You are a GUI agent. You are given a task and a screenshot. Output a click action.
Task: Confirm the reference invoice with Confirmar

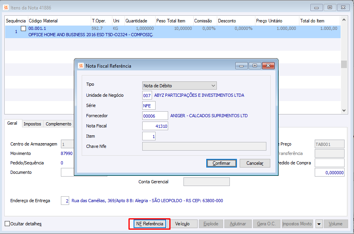pos(222,163)
